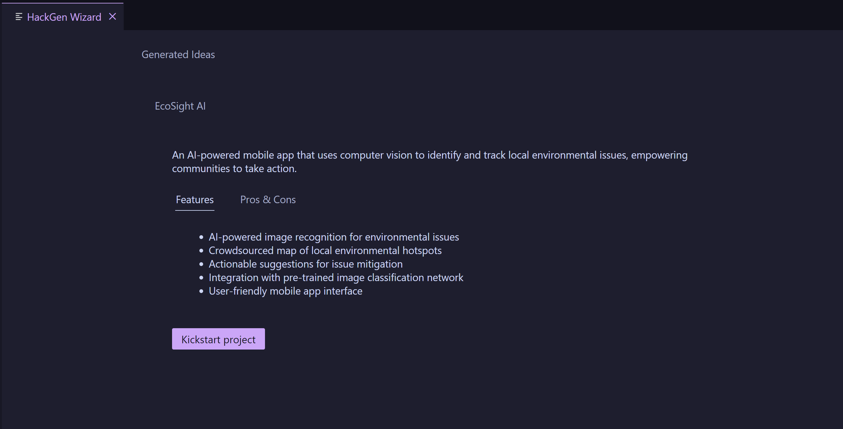This screenshot has width=843, height=429.
Task: Select the pre-trained image classification network item
Action: coord(336,278)
